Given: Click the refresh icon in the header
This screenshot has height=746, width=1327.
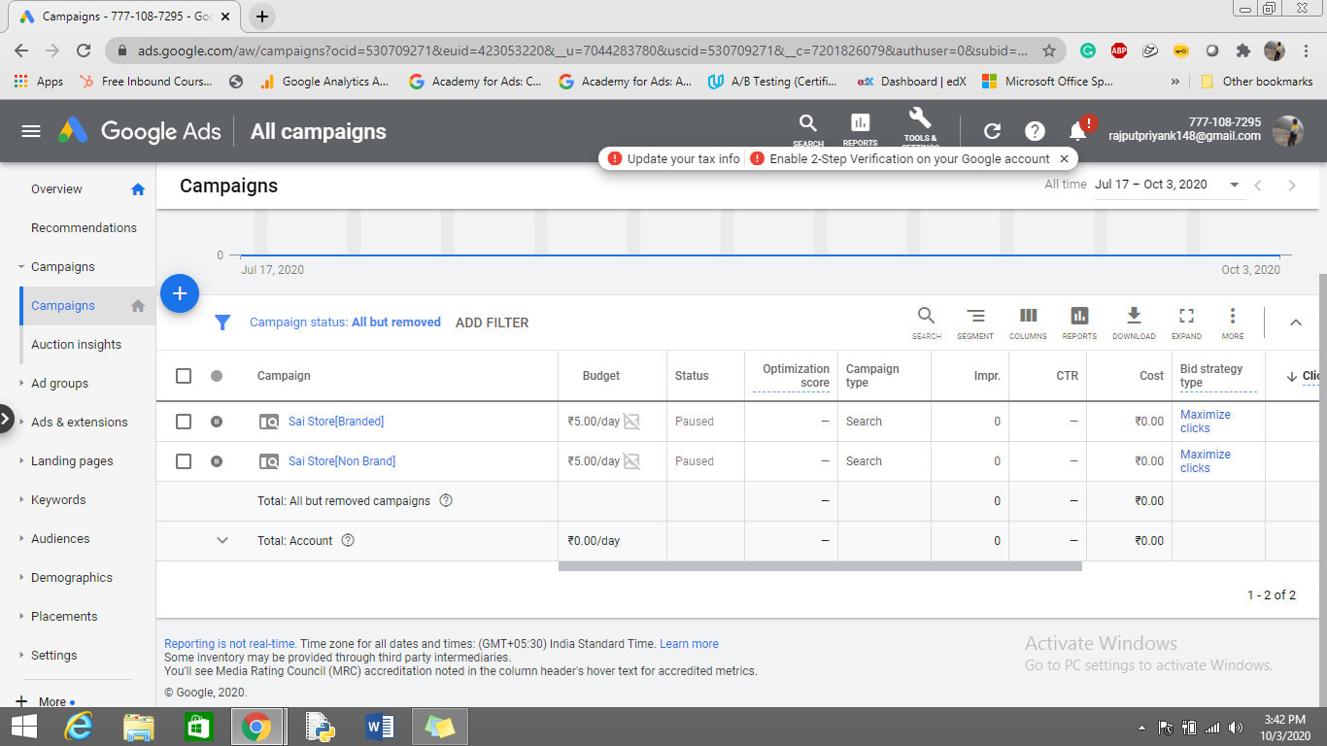Looking at the screenshot, I should [992, 131].
